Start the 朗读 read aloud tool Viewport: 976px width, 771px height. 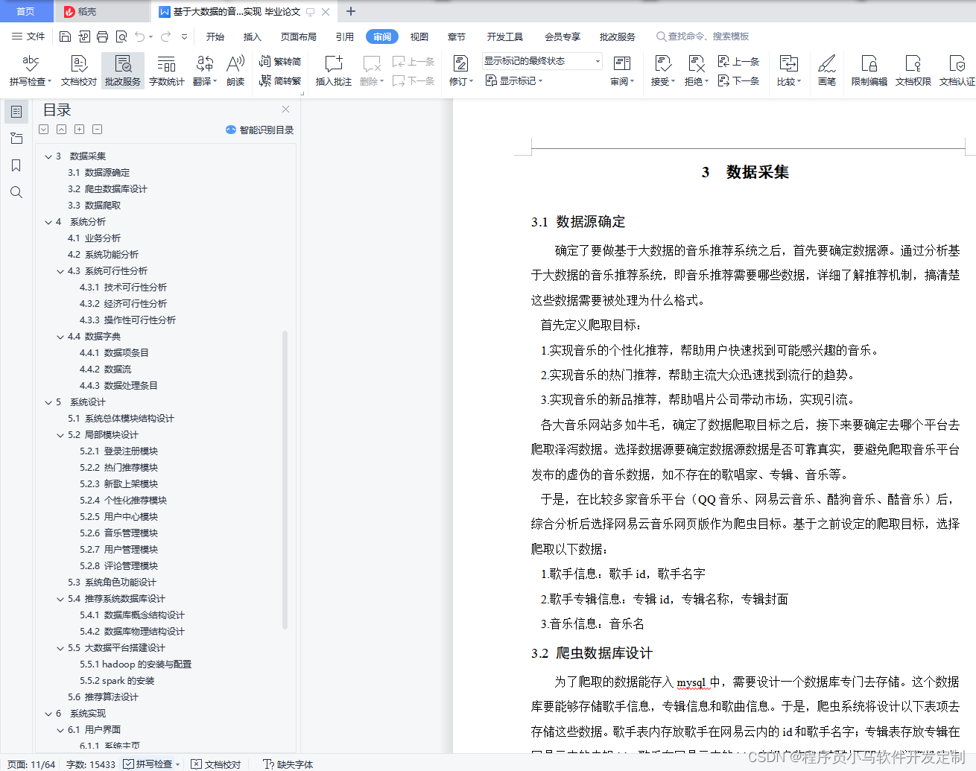coord(235,71)
